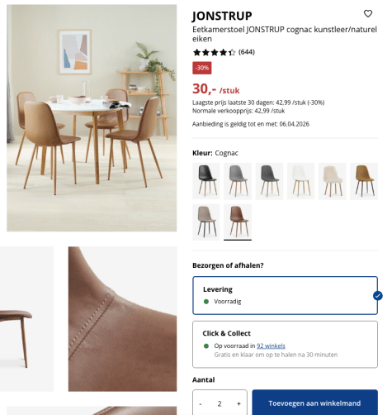Screen dimensions: 392x415
Task: Increase quantity with the plus button
Action: (239, 403)
